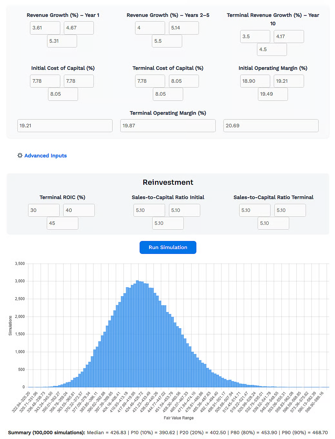The image size is (335, 439).
Task: Focus Terminal Revenue Growth field showing 4.17
Action: pyautogui.click(x=289, y=37)
